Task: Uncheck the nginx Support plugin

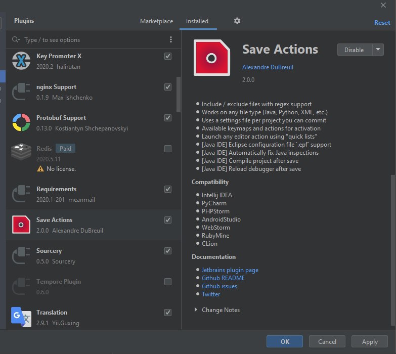Action: 168,87
